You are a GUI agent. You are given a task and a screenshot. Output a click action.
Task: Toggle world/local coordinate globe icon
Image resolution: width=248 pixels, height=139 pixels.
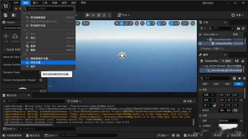click(137, 23)
